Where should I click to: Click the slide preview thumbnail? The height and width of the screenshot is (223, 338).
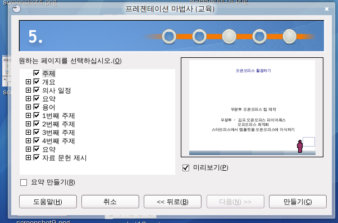(252, 107)
